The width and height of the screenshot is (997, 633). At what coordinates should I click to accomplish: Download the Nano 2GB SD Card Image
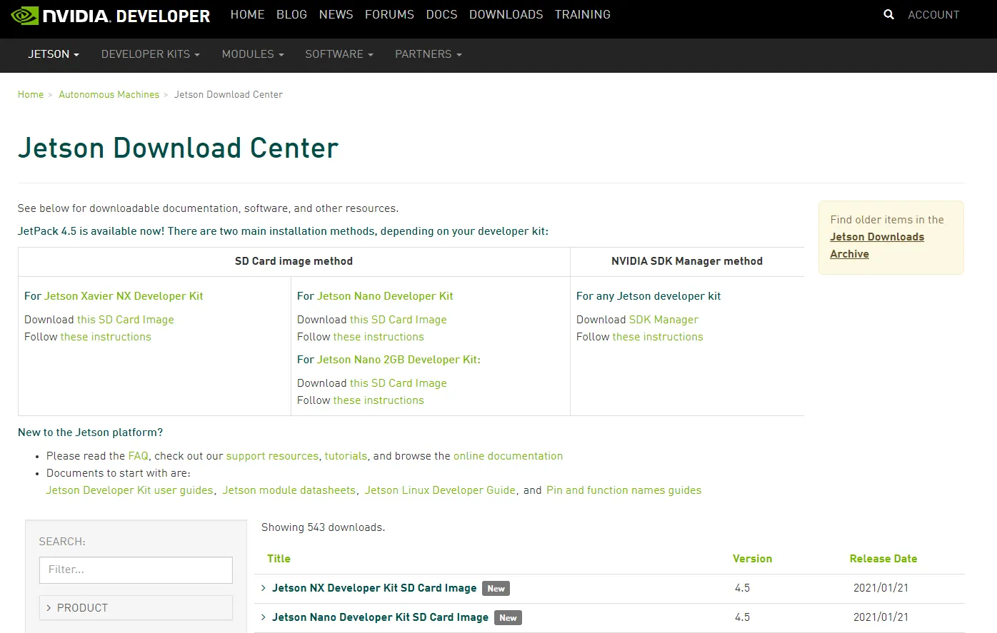click(399, 383)
